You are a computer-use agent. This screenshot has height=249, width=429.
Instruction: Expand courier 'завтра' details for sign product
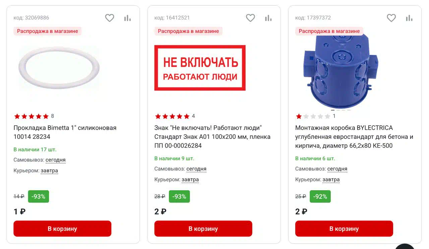190,180
